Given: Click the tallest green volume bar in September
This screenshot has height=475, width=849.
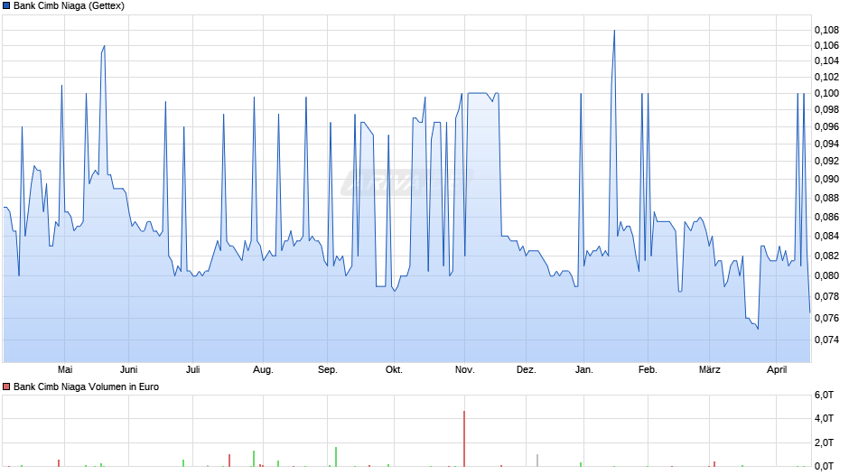Looking at the screenshot, I should [336, 457].
